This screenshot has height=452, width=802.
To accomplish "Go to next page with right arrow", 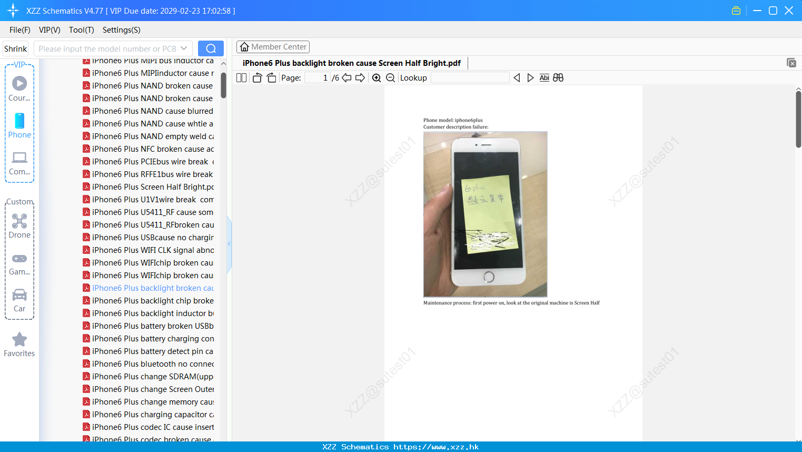I will click(360, 77).
